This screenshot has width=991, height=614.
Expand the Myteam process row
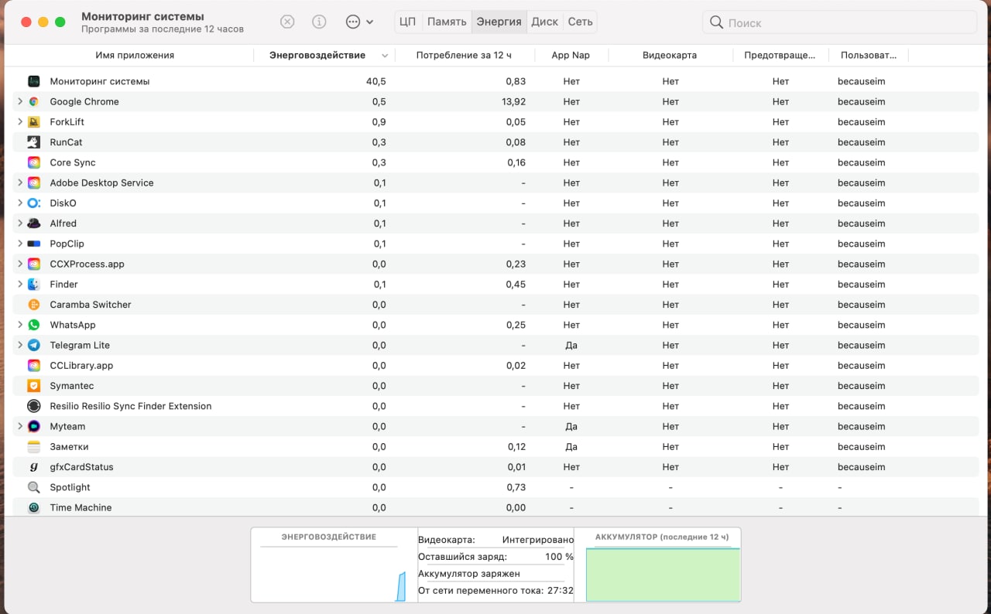pos(20,426)
